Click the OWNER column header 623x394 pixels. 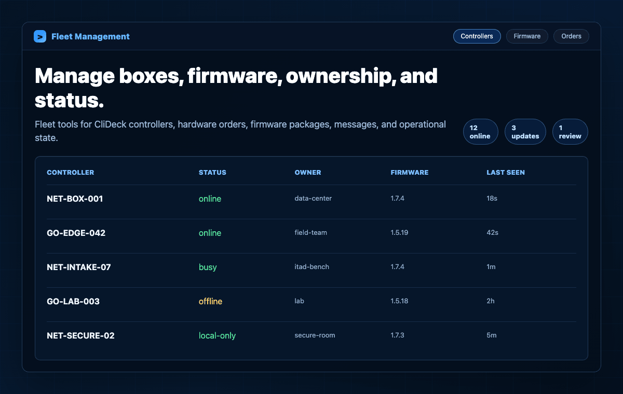[x=308, y=172]
